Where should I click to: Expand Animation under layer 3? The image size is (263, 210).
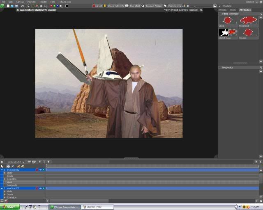coord(5,179)
